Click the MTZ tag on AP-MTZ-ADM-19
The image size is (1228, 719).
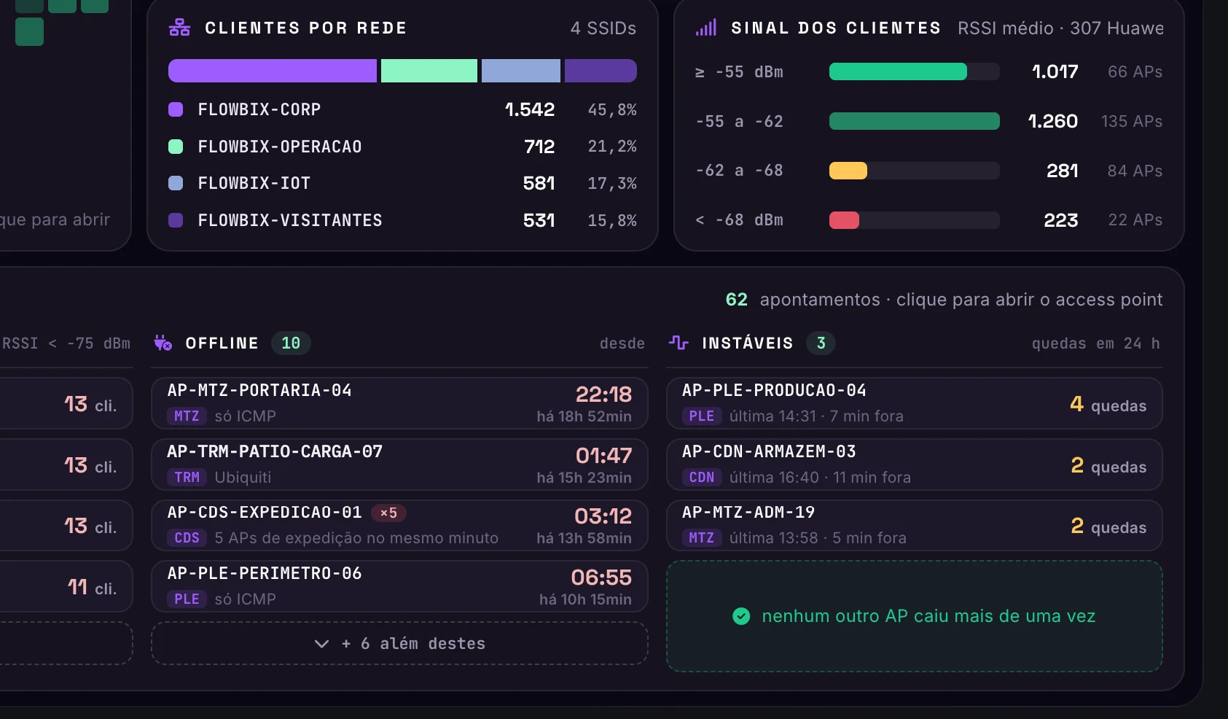(x=702, y=538)
